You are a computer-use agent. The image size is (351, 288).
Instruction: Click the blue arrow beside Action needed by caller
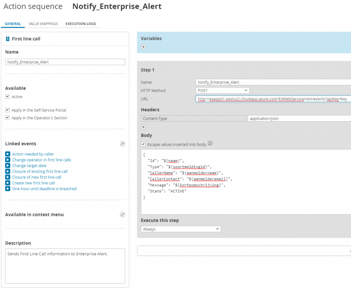(8, 154)
